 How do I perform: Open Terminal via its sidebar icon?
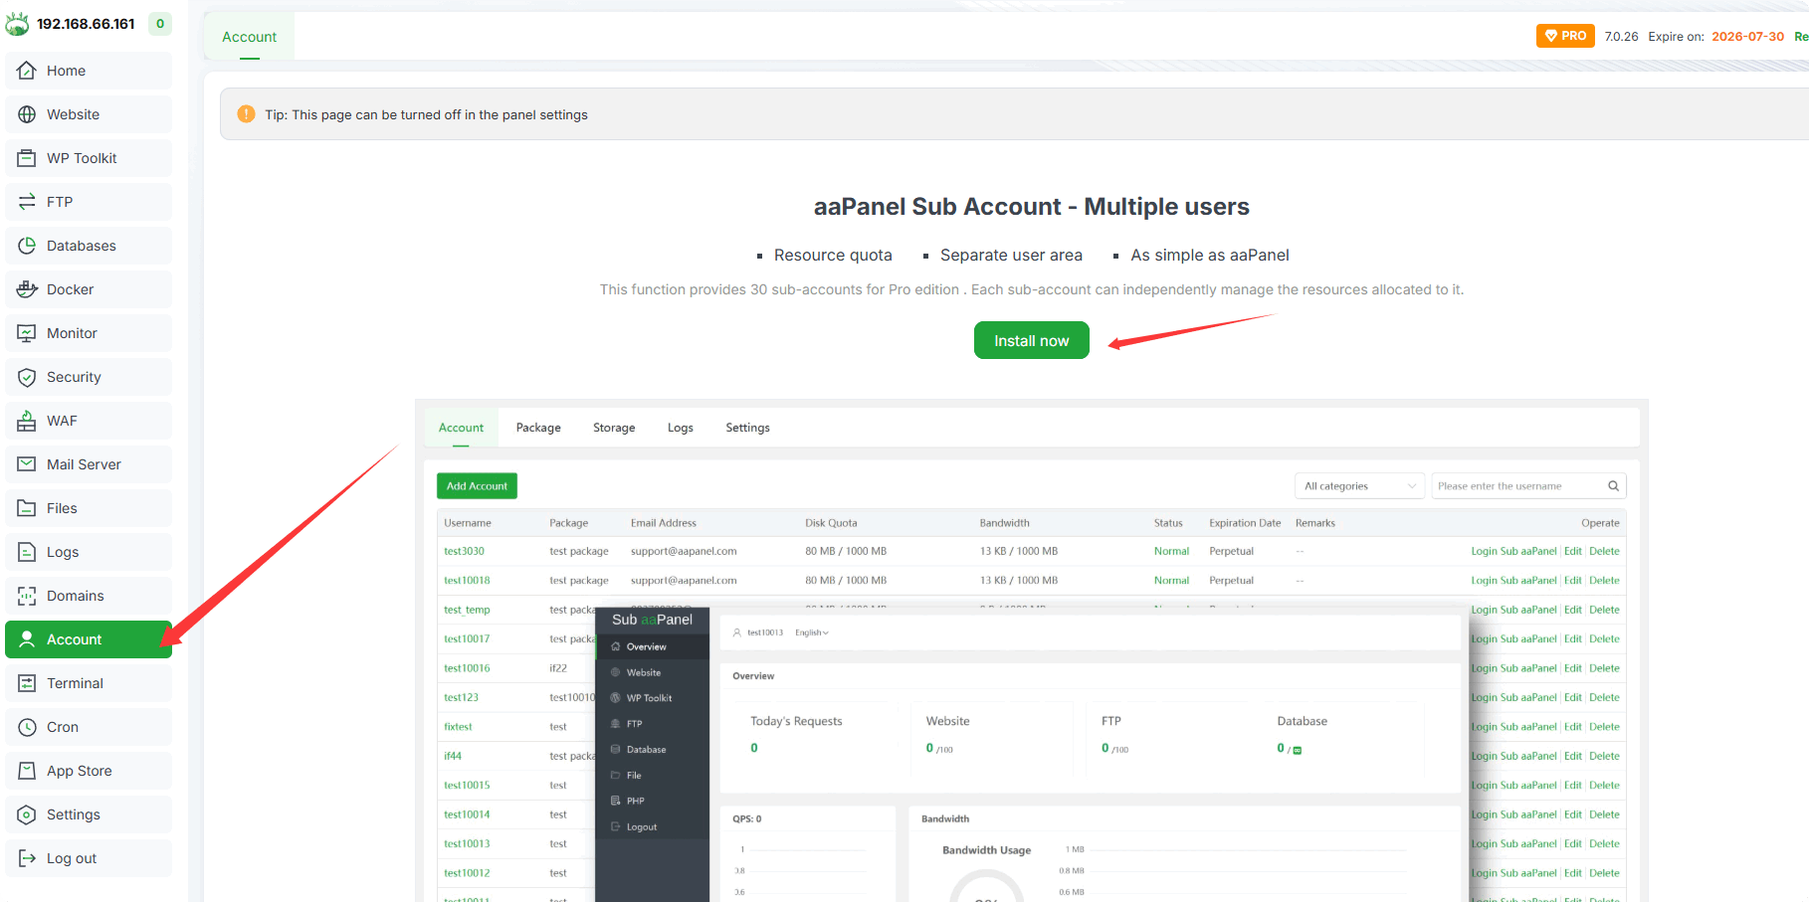click(27, 683)
